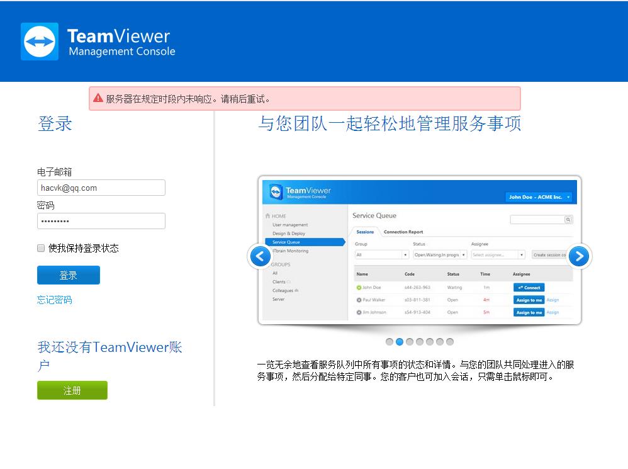Click the 密码 field label
628x469 pixels.
(46, 205)
